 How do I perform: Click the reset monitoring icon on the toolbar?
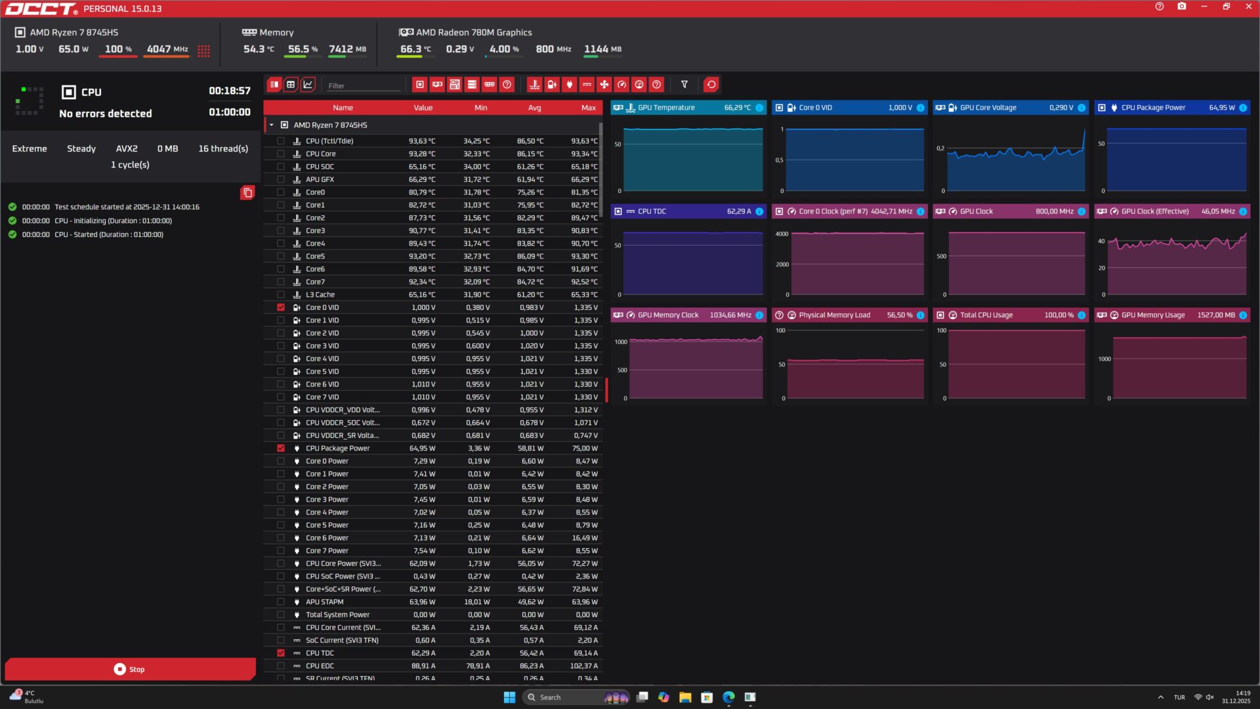pyautogui.click(x=711, y=85)
